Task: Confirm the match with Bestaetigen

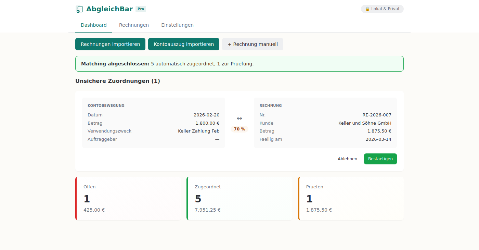Action: 380,159
